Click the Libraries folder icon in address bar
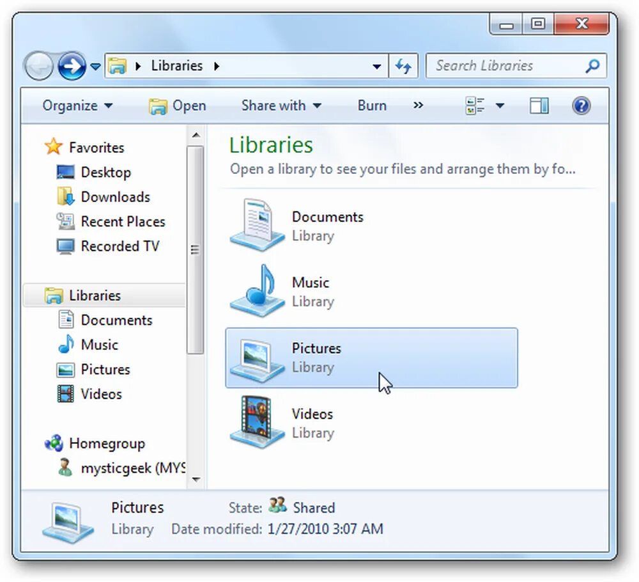The image size is (639, 582). [x=117, y=66]
